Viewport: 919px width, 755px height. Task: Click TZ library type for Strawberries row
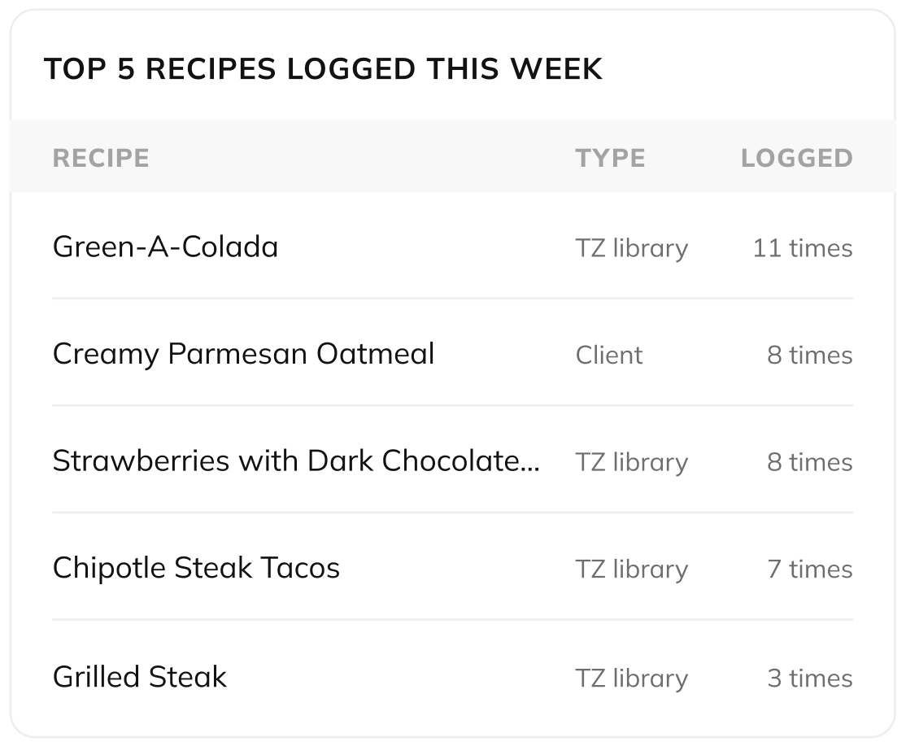(632, 463)
